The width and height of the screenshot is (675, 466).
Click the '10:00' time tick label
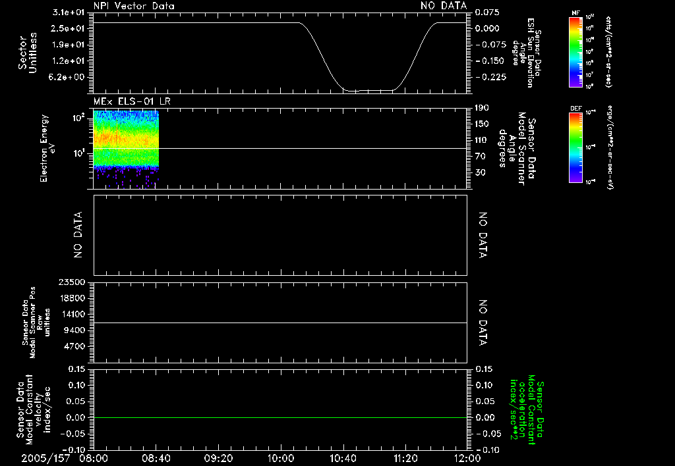281,458
